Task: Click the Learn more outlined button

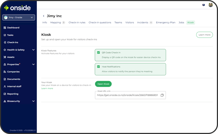Action: click(x=204, y=35)
